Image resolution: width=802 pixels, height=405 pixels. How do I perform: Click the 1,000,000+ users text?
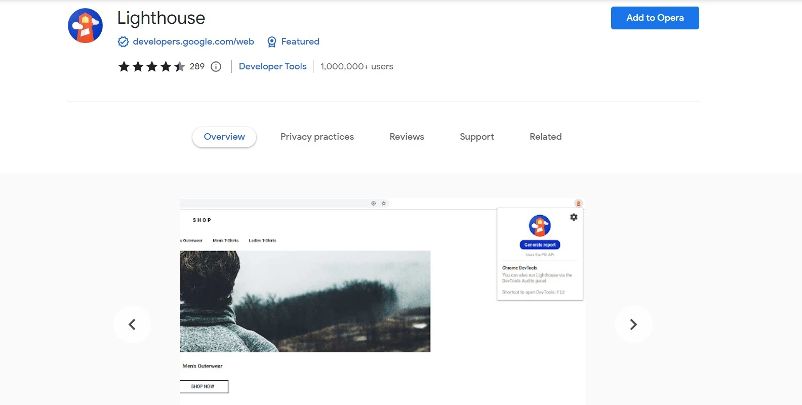coord(357,66)
